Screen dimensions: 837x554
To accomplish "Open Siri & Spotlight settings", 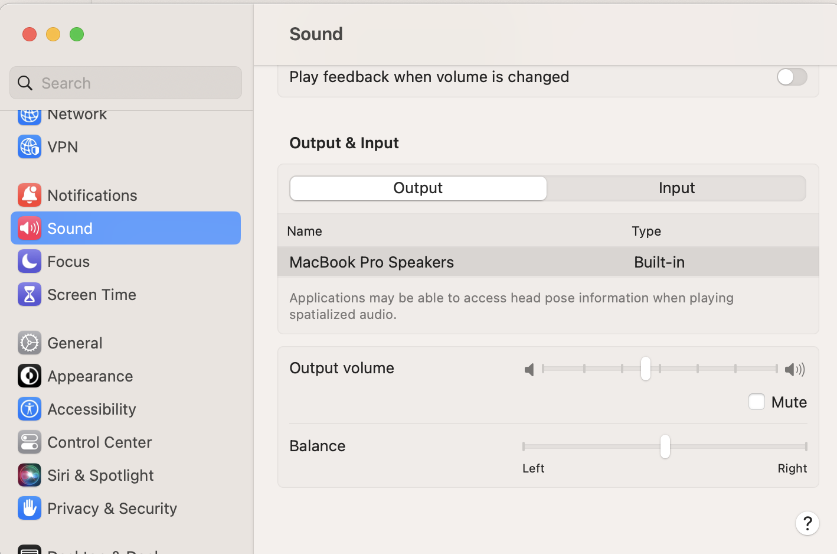I will tap(100, 475).
